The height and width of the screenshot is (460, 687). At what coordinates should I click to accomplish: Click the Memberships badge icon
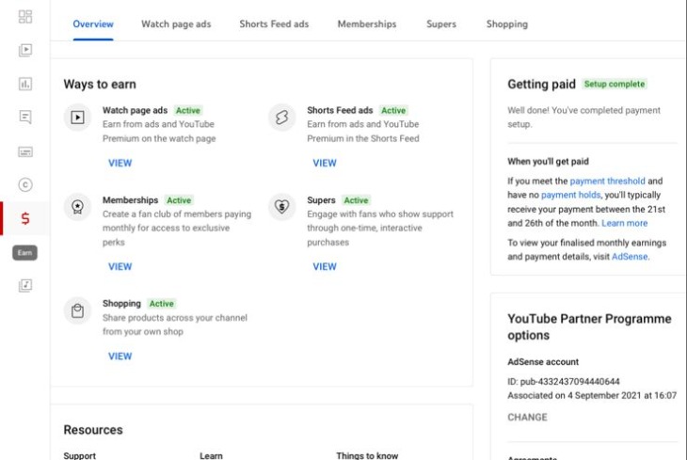point(77,206)
